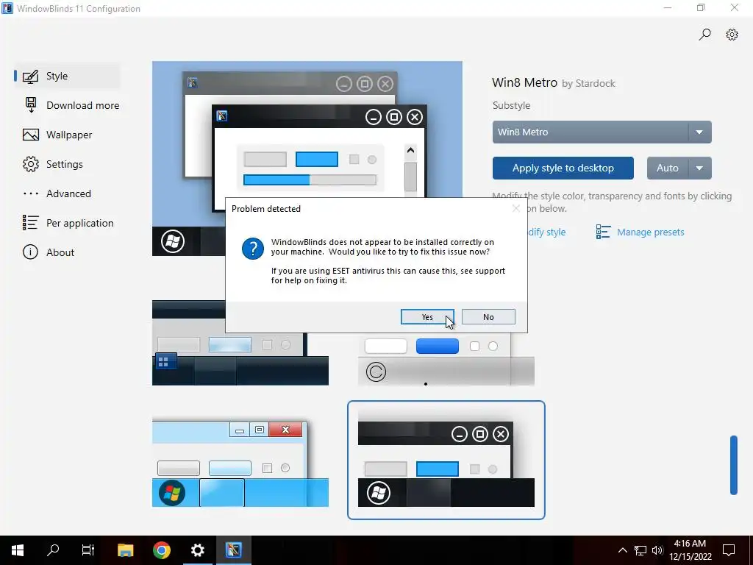The width and height of the screenshot is (753, 565).
Task: Open the Windows Start menu
Action: pyautogui.click(x=18, y=550)
